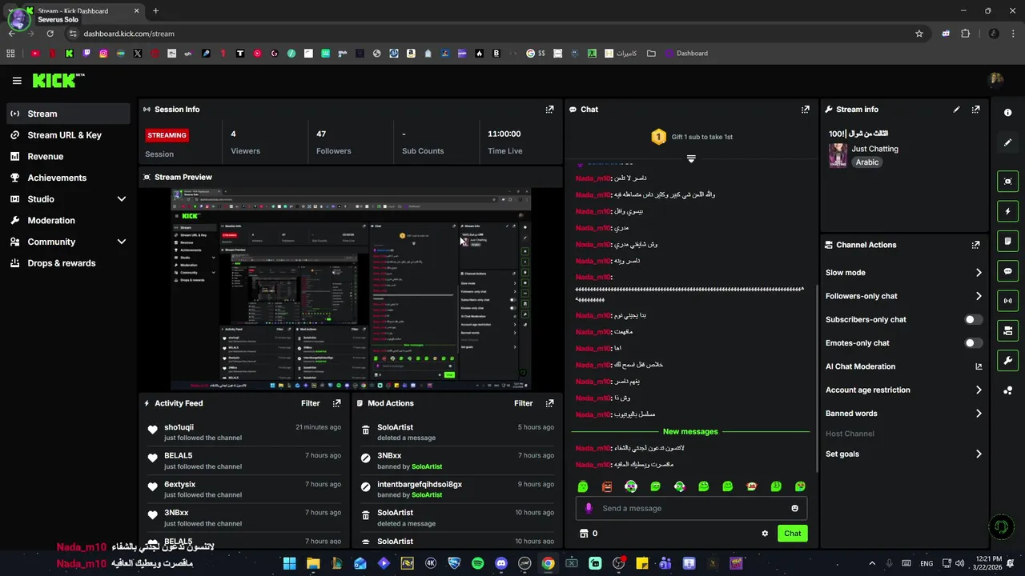Toggle the broadcast signal widget in sidebar
The height and width of the screenshot is (576, 1025).
(x=1008, y=301)
